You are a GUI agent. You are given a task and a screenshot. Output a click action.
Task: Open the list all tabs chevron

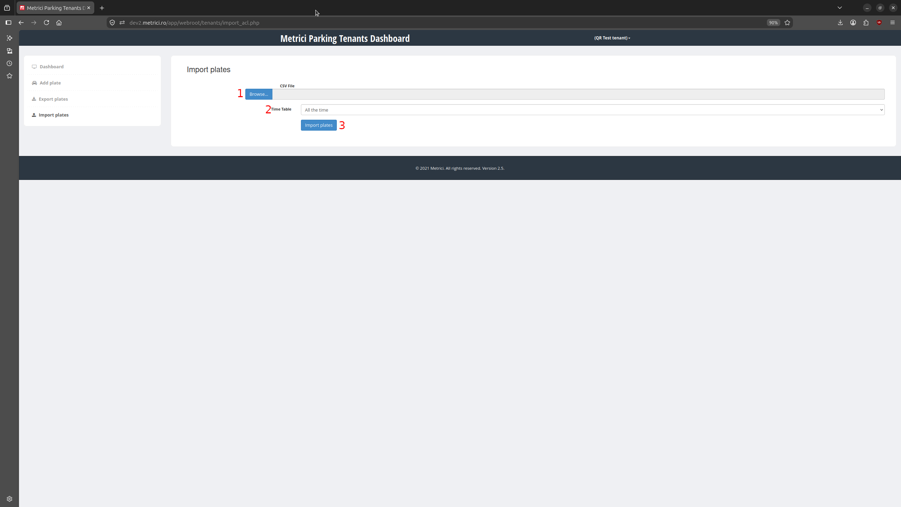point(840,8)
